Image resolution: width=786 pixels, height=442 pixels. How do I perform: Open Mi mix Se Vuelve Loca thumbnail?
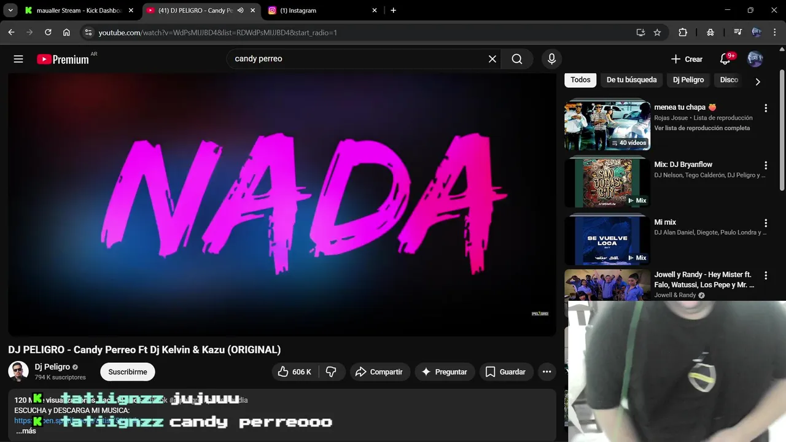(x=607, y=240)
